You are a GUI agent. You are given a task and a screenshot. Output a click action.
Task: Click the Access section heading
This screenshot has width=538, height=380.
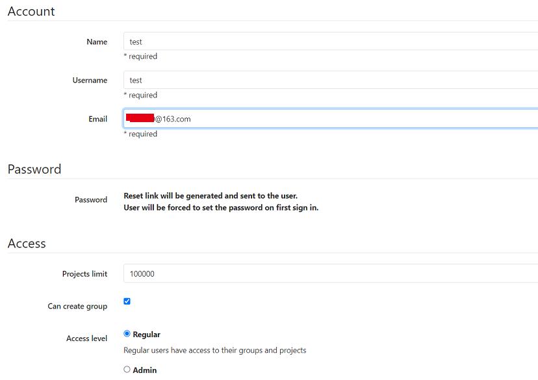pos(27,243)
